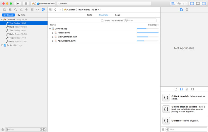The height and width of the screenshot is (132, 208).
Task: Open the Report navigator speech bubble icon
Action: click(x=43, y=10)
